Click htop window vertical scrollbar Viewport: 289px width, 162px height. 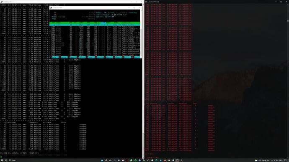(x=141, y=34)
